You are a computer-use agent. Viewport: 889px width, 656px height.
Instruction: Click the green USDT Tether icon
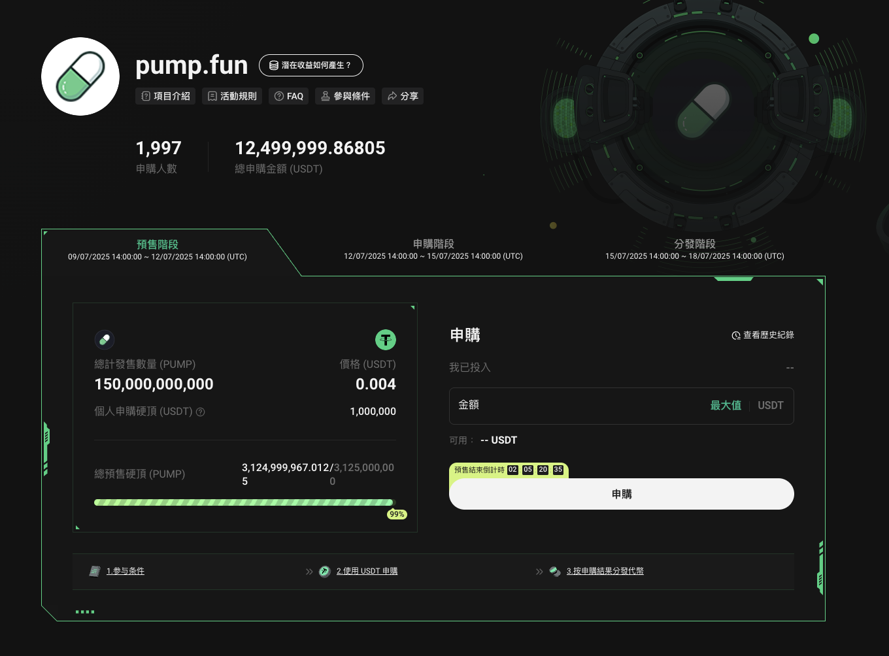(x=386, y=340)
